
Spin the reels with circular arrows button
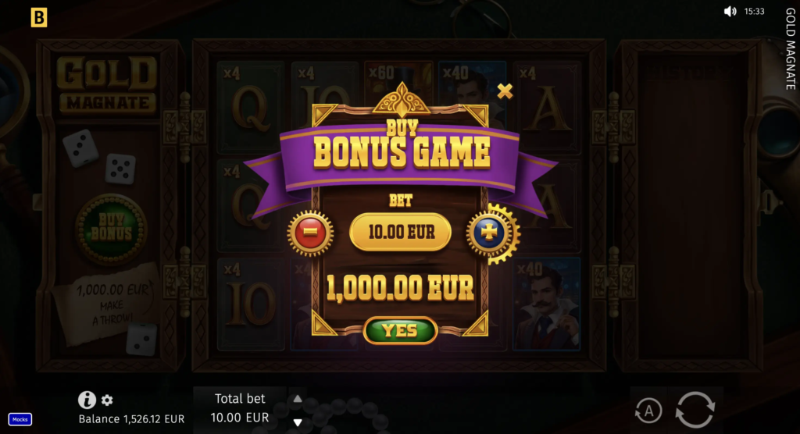point(695,410)
